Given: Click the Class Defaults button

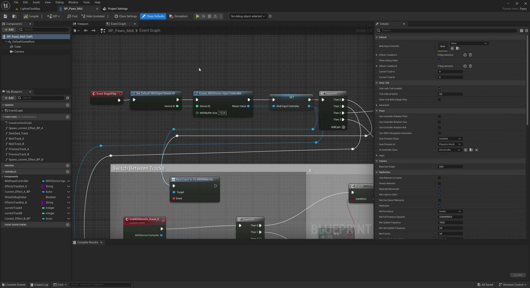Looking at the screenshot, I should click(x=153, y=16).
